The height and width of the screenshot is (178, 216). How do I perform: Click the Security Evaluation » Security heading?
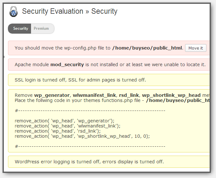point(70,11)
